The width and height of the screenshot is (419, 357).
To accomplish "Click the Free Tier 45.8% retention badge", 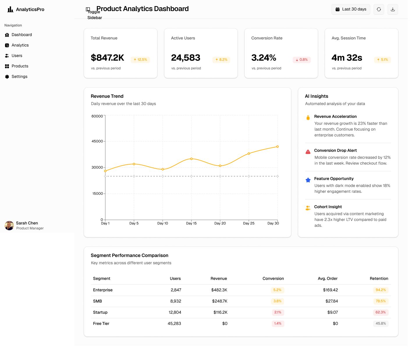I will (x=381, y=324).
